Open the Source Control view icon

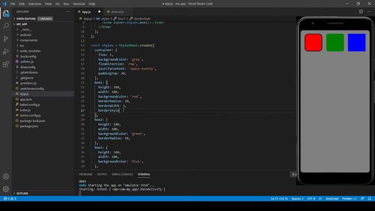[6, 39]
